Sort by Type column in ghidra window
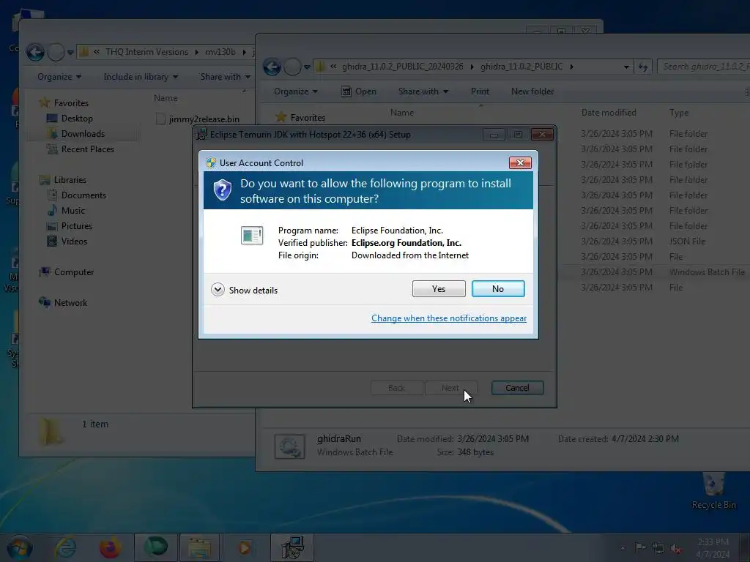Image resolution: width=750 pixels, height=562 pixels. click(x=679, y=113)
